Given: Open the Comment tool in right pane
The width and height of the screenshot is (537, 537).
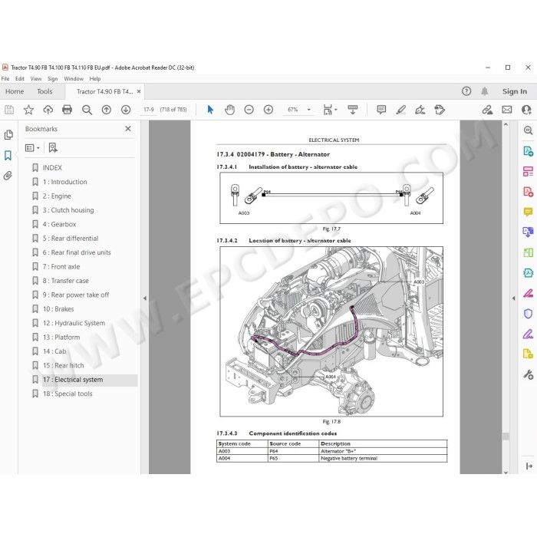Looking at the screenshot, I should click(528, 212).
